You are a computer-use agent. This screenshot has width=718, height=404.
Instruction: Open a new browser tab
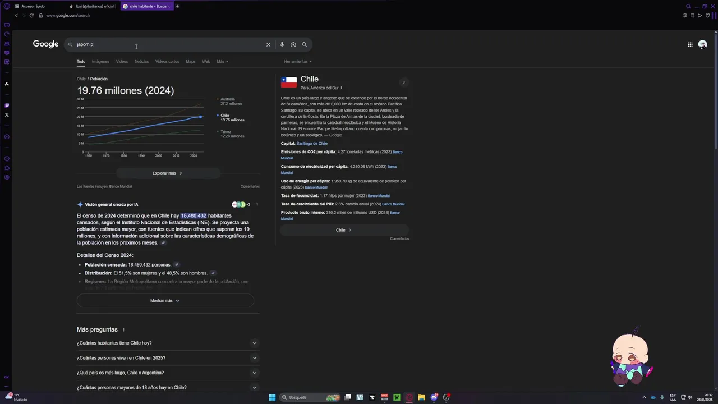177,6
